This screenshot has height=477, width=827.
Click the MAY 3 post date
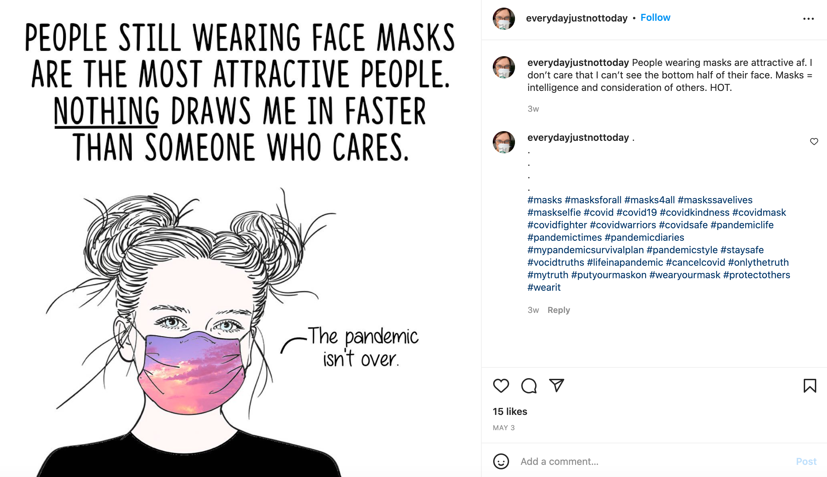point(504,428)
